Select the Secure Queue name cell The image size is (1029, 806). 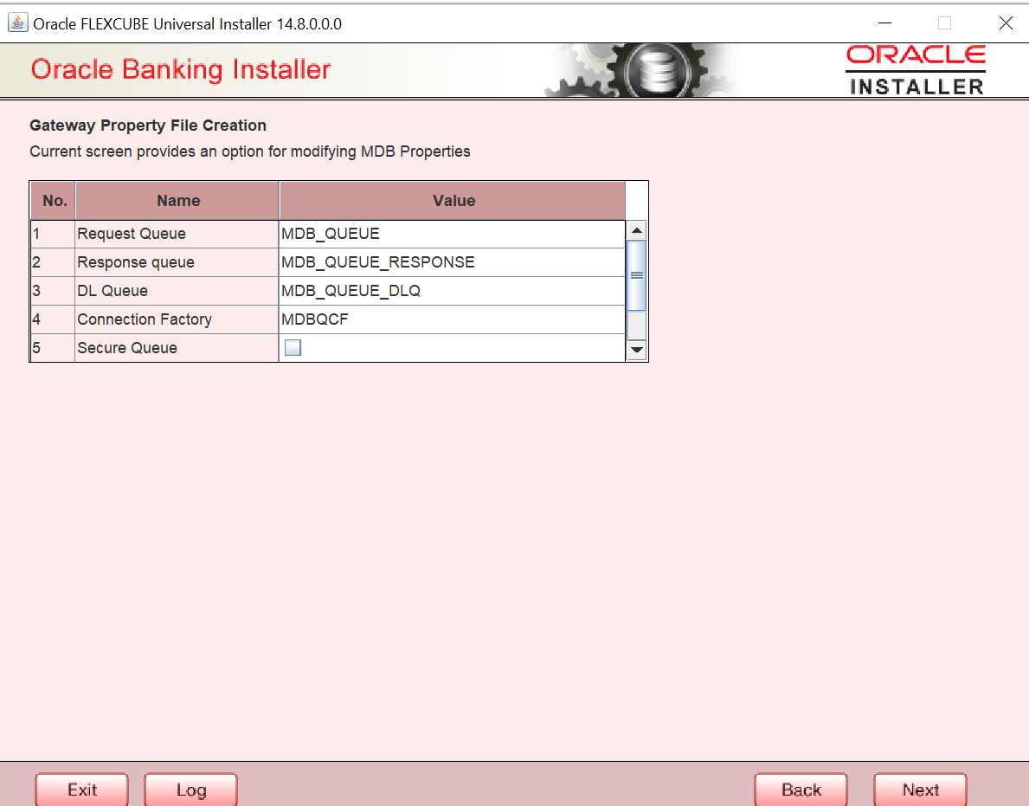coord(177,348)
